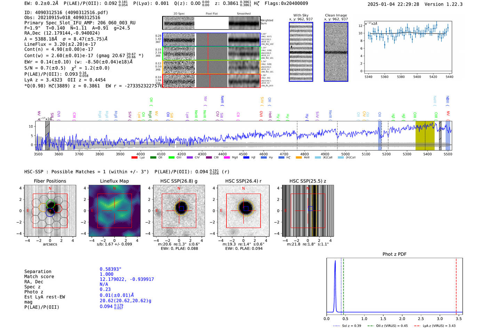Click the S/N = 0.7(±0.5) text

click(45, 68)
